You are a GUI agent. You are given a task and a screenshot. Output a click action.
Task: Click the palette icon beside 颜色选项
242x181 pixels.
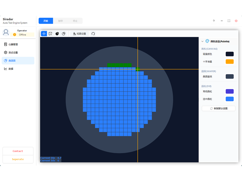207,41
